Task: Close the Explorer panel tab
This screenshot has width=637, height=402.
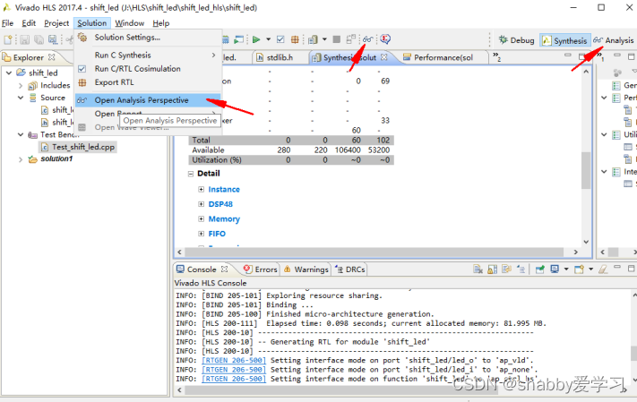Action: pos(51,57)
